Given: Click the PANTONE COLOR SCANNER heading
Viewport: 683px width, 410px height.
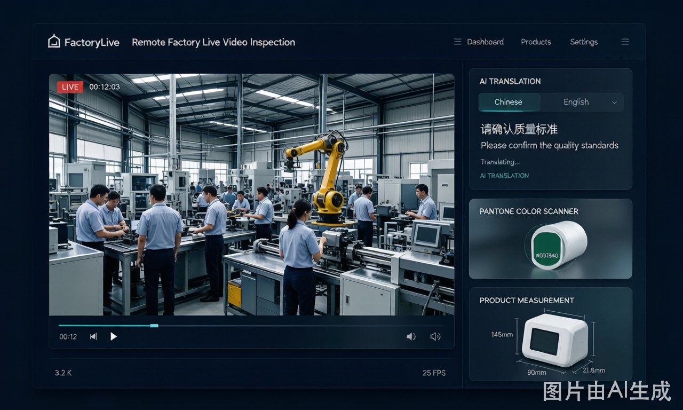Looking at the screenshot, I should tap(529, 211).
